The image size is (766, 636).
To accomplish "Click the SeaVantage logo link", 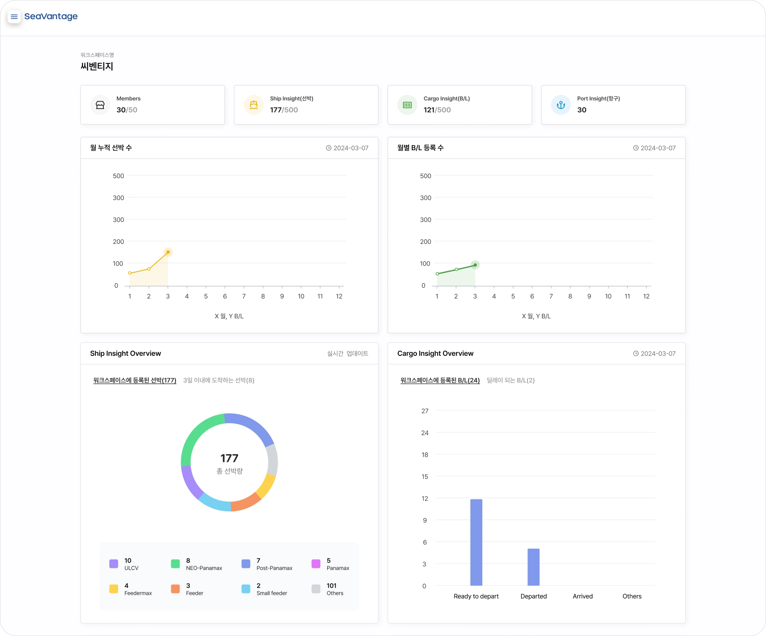I will (51, 16).
